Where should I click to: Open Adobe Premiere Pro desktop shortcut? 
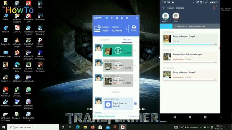pyautogui.click(x=40, y=55)
